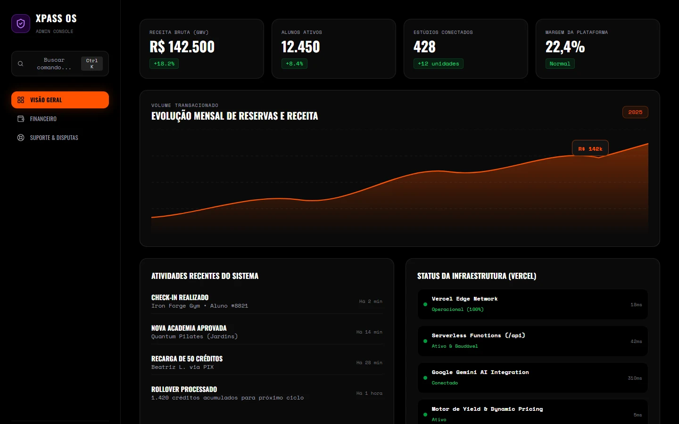679x424 pixels.
Task: Select Motor de Yield & Dynamic Pricing row
Action: [x=533, y=412]
